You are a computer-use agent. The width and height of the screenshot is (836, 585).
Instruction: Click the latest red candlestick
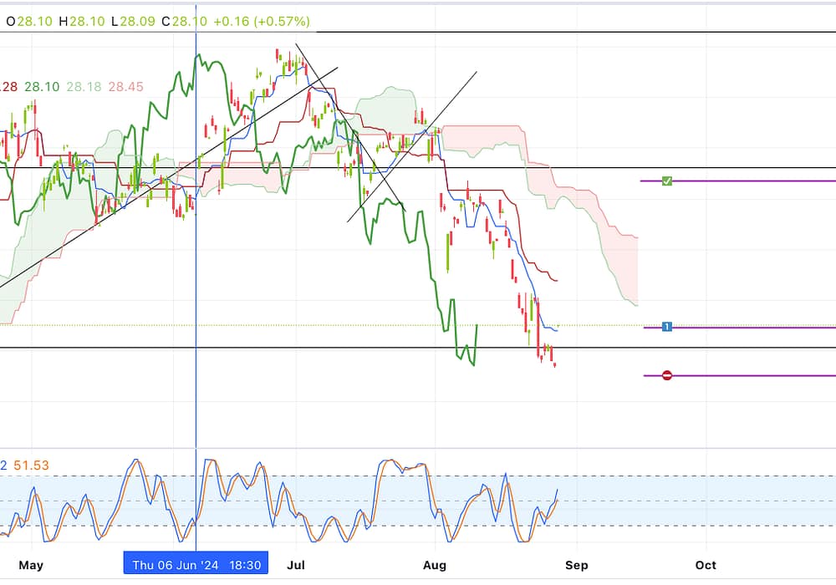point(554,363)
